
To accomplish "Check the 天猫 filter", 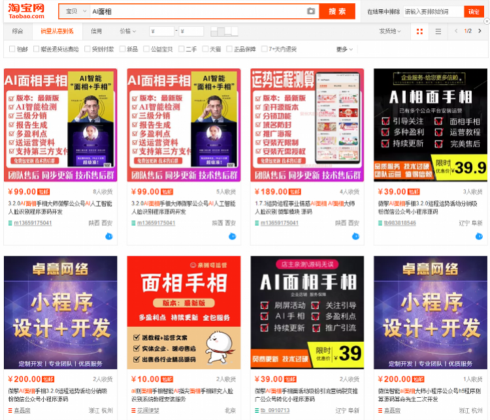I will click(205, 49).
